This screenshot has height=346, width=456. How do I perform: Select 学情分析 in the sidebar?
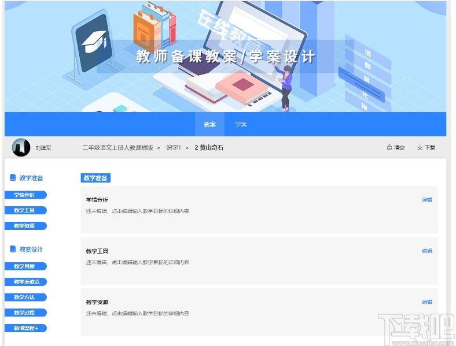pyautogui.click(x=25, y=195)
